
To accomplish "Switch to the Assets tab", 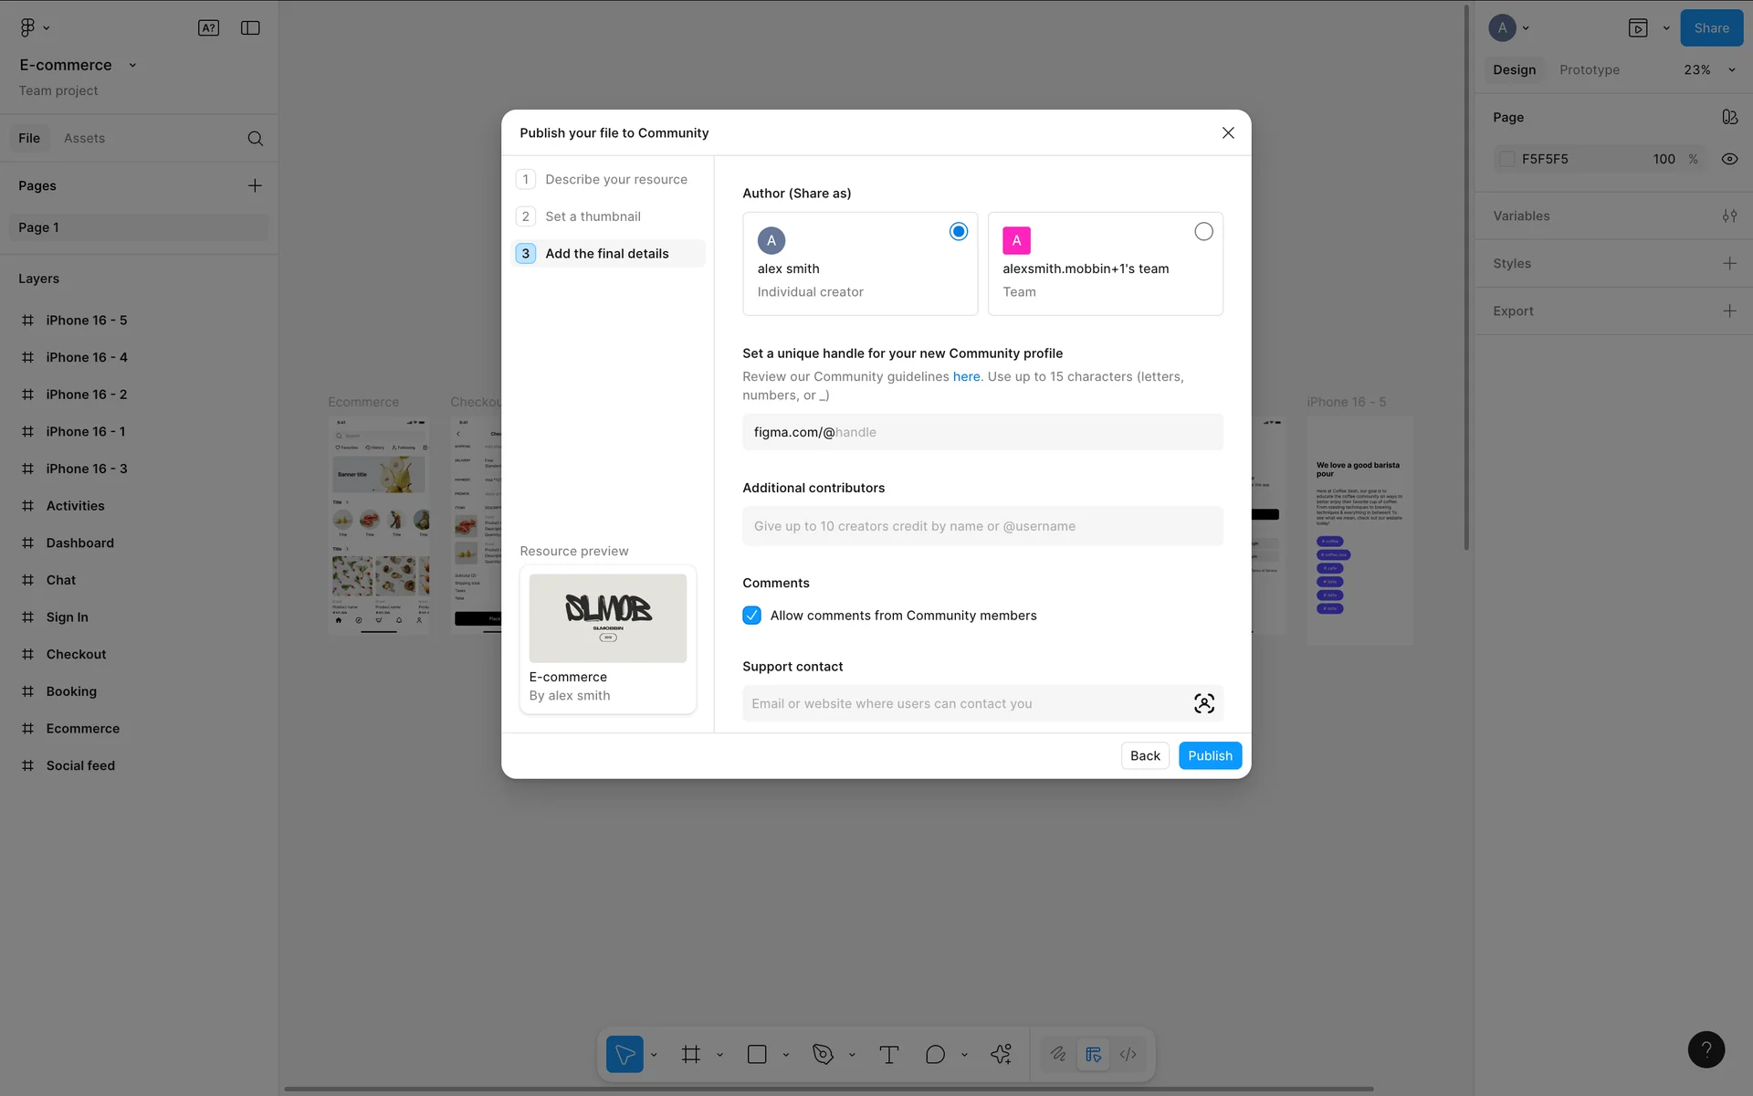I will 84,139.
